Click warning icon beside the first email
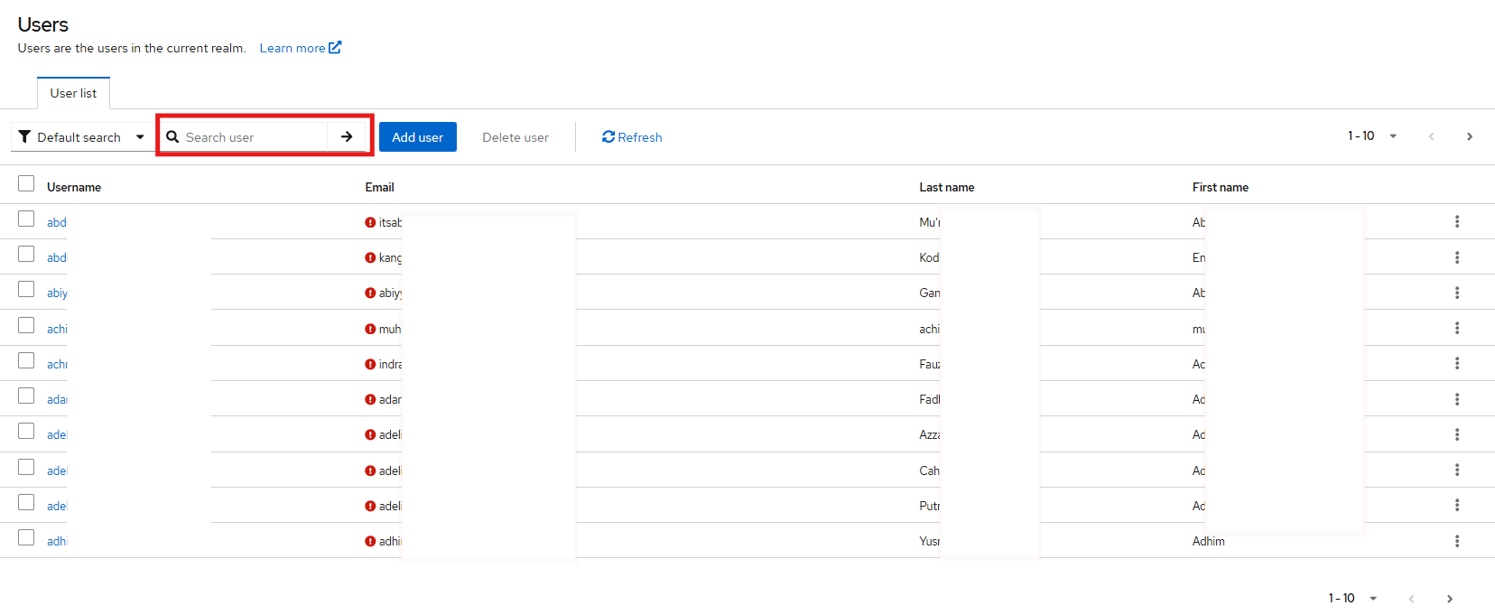This screenshot has height=615, width=1495. 370,222
